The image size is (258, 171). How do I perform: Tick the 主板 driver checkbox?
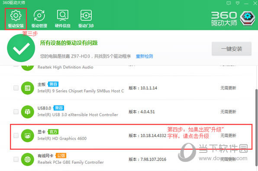[16, 88]
